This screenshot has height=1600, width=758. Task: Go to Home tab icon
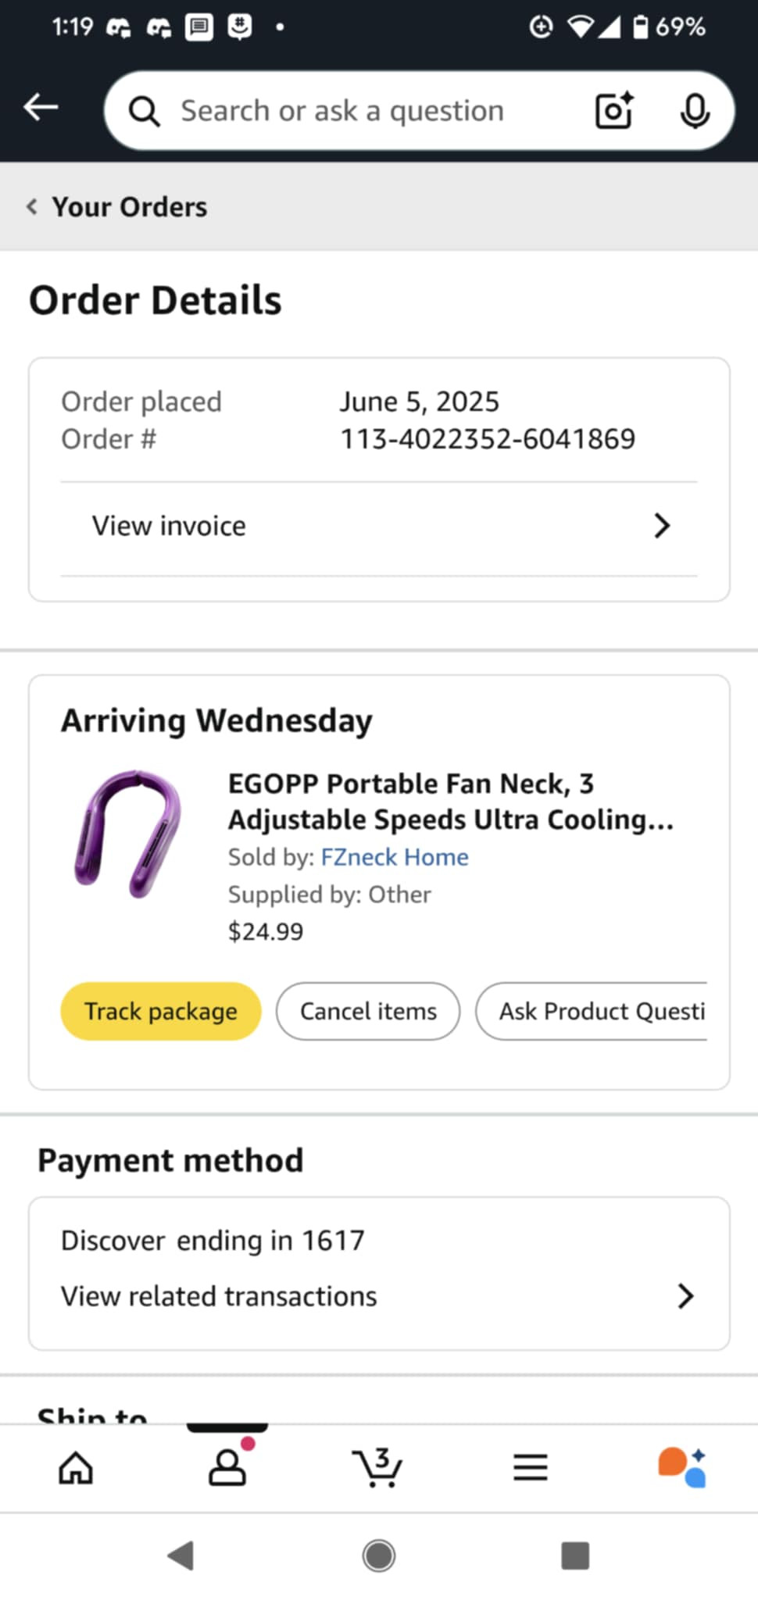click(76, 1468)
